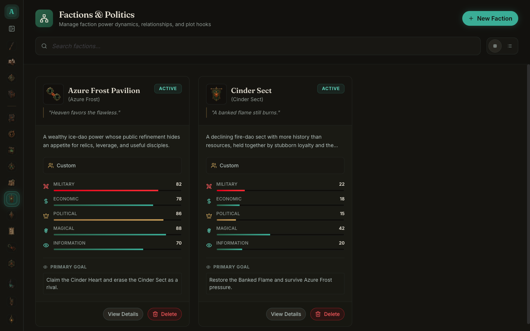
Task: Click Cinder Sect primary goal text box
Action: [x=275, y=284]
